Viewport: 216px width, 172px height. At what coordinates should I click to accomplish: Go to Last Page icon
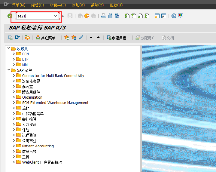tap(147, 16)
